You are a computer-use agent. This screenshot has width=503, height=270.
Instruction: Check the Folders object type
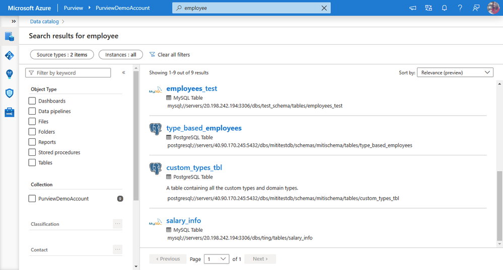tap(32, 132)
